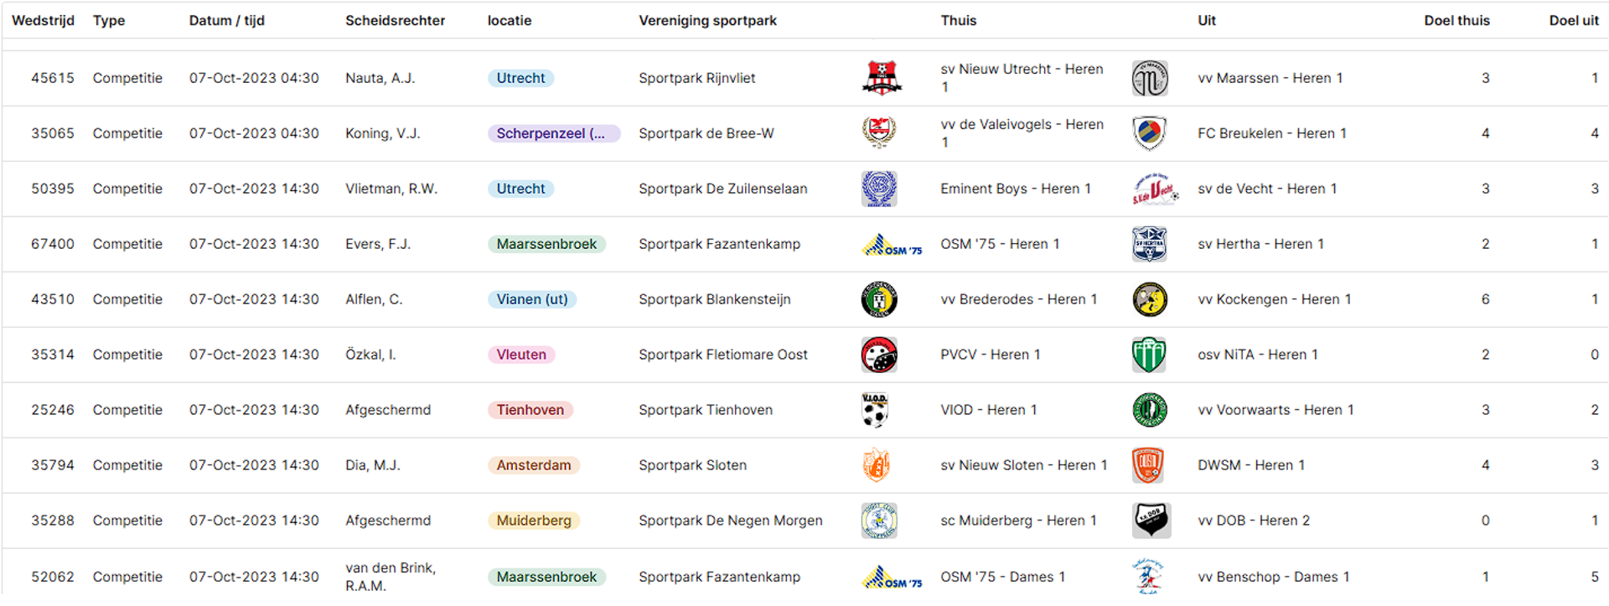Image resolution: width=1609 pixels, height=606 pixels.
Task: Click the vv DOB black logo
Action: [1151, 521]
